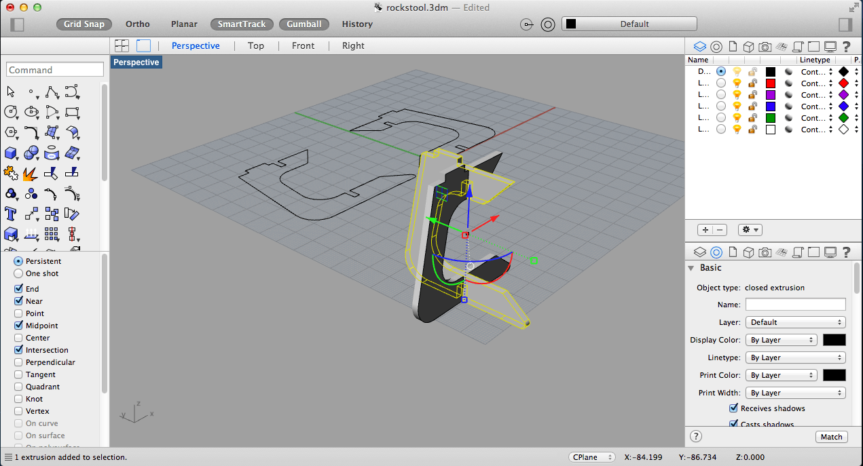Image resolution: width=863 pixels, height=466 pixels.
Task: Select the Box solid tool
Action: pyautogui.click(x=11, y=153)
